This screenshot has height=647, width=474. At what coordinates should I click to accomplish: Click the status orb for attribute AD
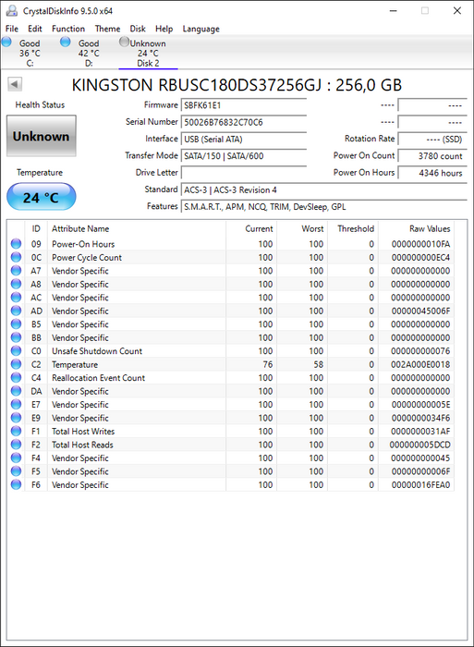(16, 311)
